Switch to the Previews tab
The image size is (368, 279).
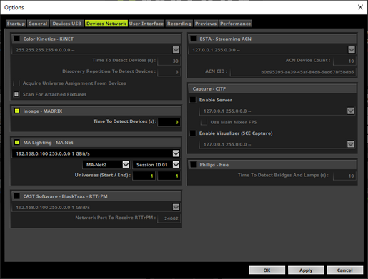pyautogui.click(x=206, y=24)
